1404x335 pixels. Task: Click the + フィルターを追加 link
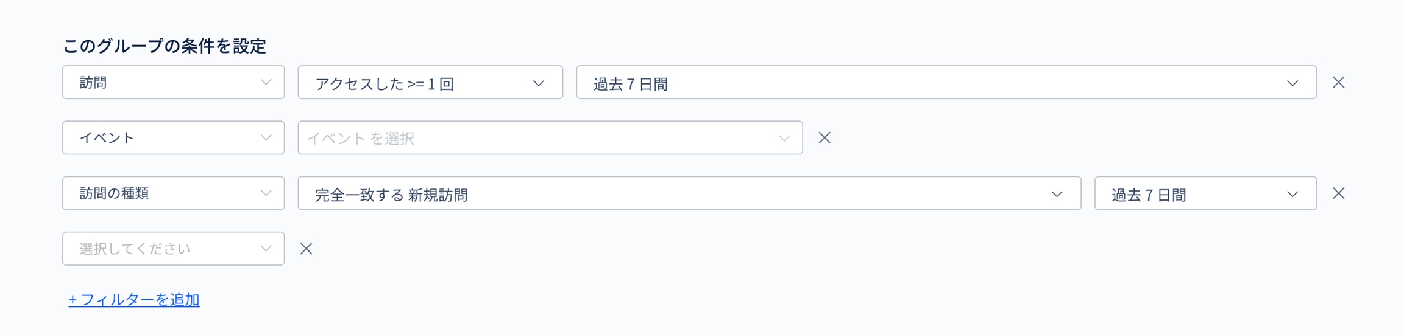134,300
